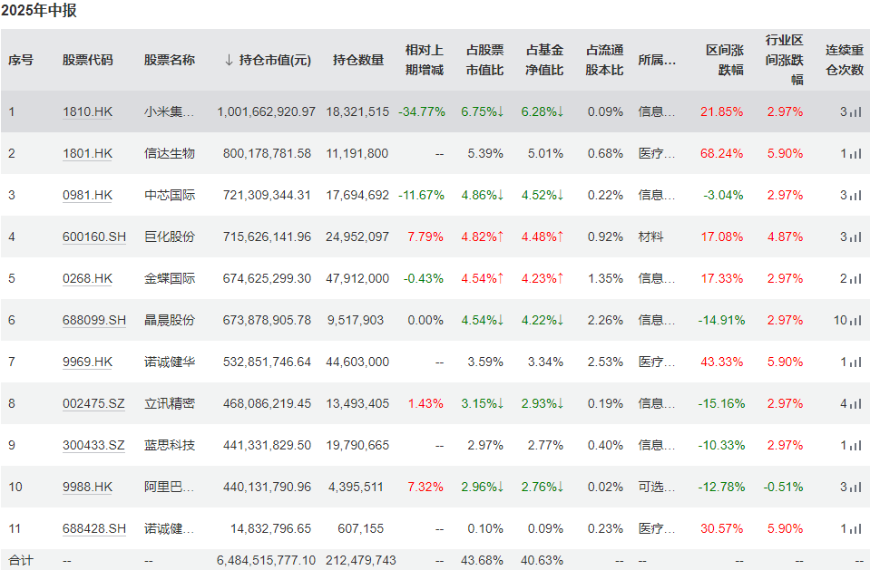This screenshot has height=570, width=870.
Task: Click the -34.77% change cell
Action: coord(422,112)
